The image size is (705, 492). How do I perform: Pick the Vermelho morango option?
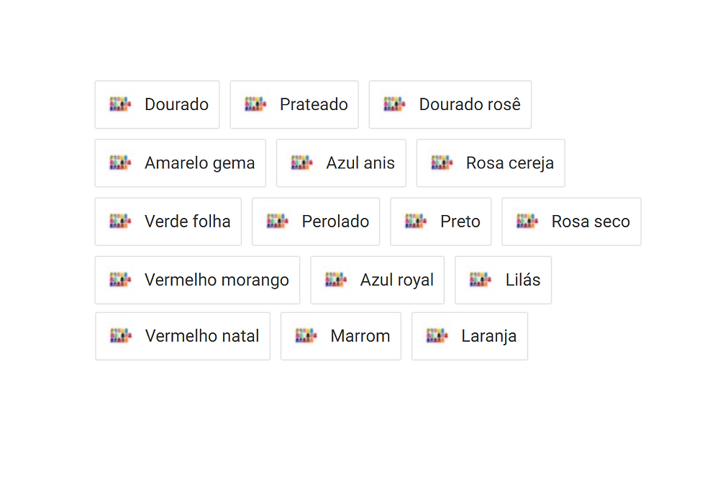coord(197,281)
